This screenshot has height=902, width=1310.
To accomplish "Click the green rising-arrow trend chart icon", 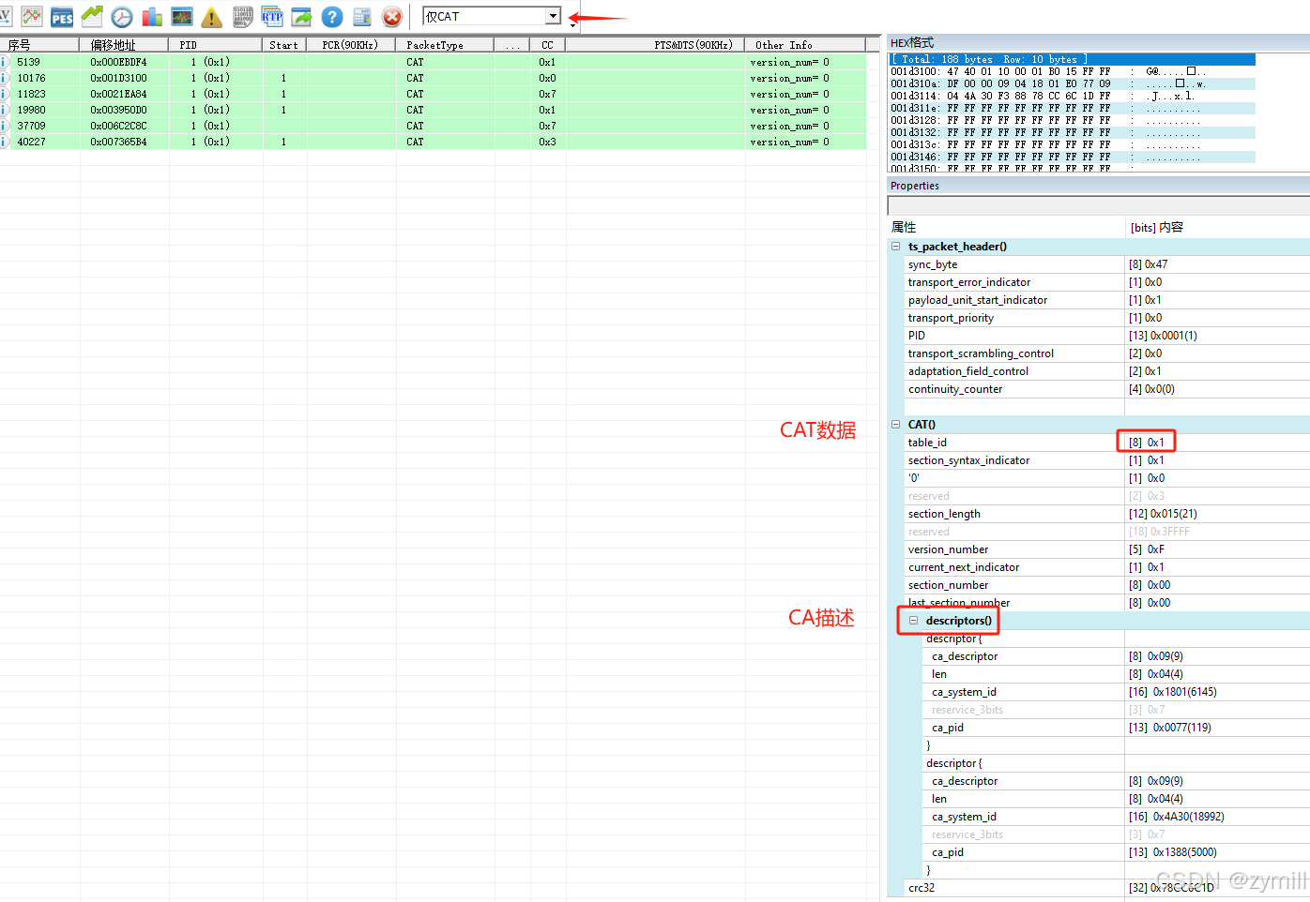I will [92, 16].
